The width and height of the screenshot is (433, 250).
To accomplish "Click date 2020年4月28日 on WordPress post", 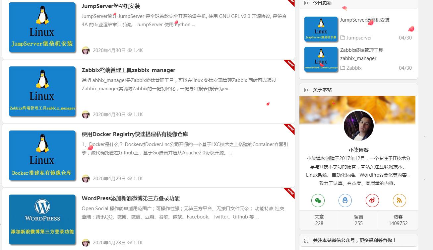I will point(109,243).
